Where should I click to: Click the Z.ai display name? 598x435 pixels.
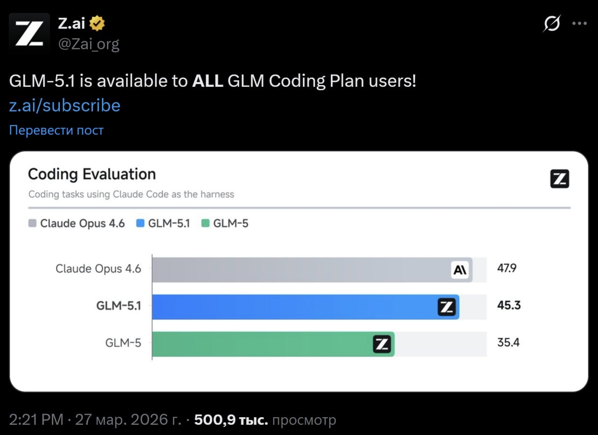coord(71,23)
